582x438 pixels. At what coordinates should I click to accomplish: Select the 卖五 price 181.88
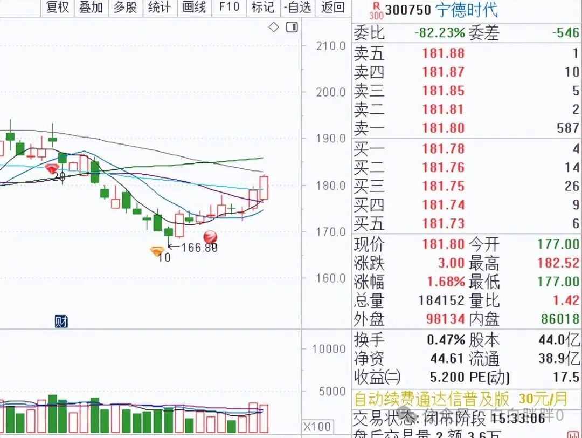tap(444, 53)
